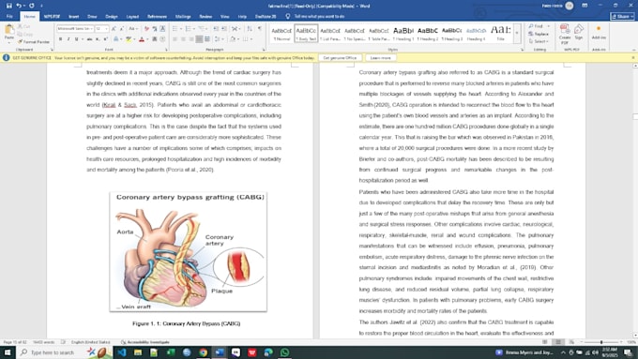Click Accessibility: Investigate in the status bar

pyautogui.click(x=145, y=342)
